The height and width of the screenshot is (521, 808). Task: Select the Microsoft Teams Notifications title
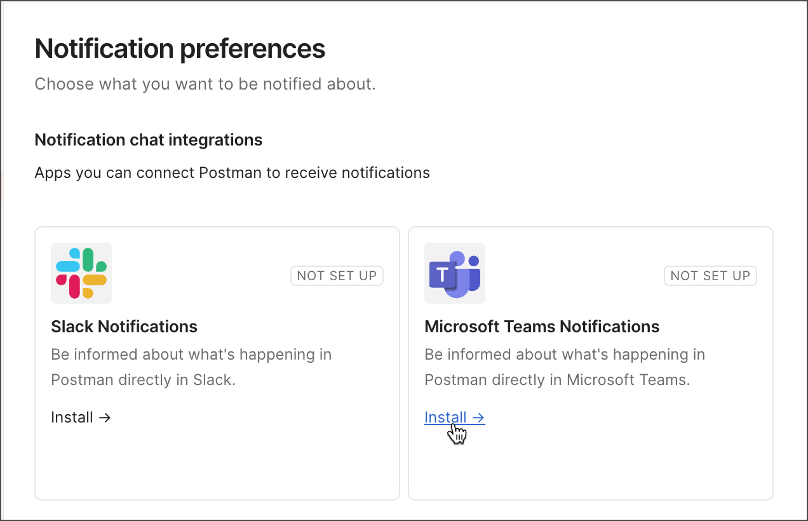tap(542, 327)
